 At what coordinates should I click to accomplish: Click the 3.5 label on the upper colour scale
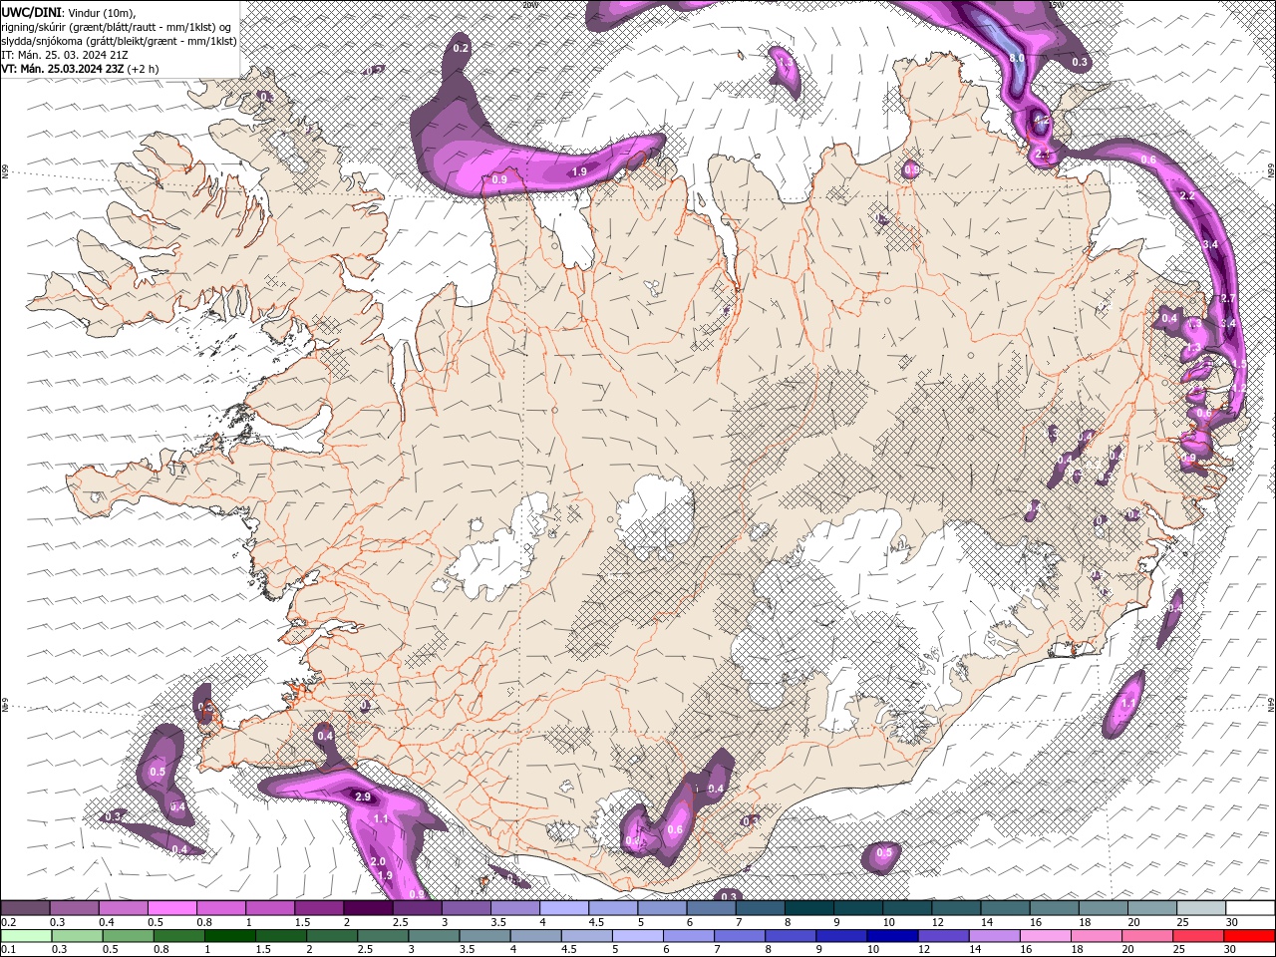tap(498, 922)
